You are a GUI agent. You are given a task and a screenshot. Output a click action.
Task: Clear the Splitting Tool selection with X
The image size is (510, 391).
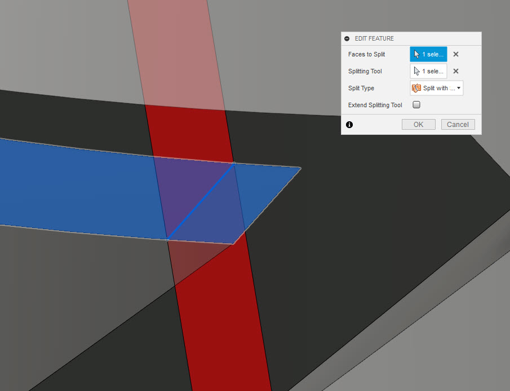[456, 71]
